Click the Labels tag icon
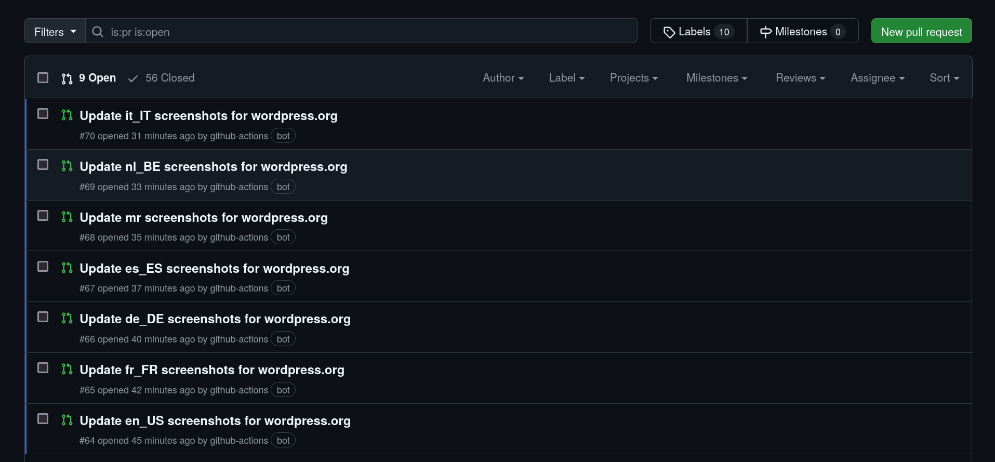Image resolution: width=995 pixels, height=462 pixels. 669,32
